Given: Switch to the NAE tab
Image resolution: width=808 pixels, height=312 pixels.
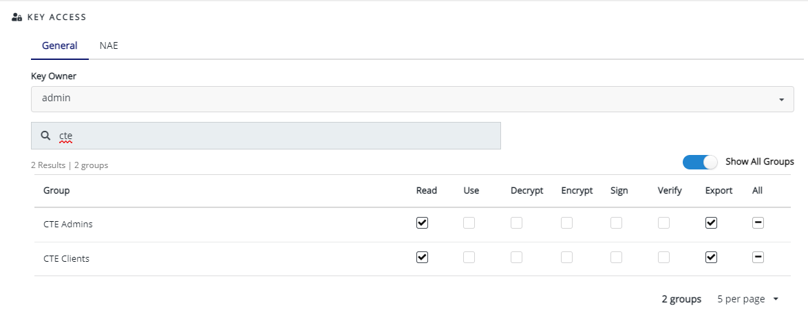Looking at the screenshot, I should [109, 45].
